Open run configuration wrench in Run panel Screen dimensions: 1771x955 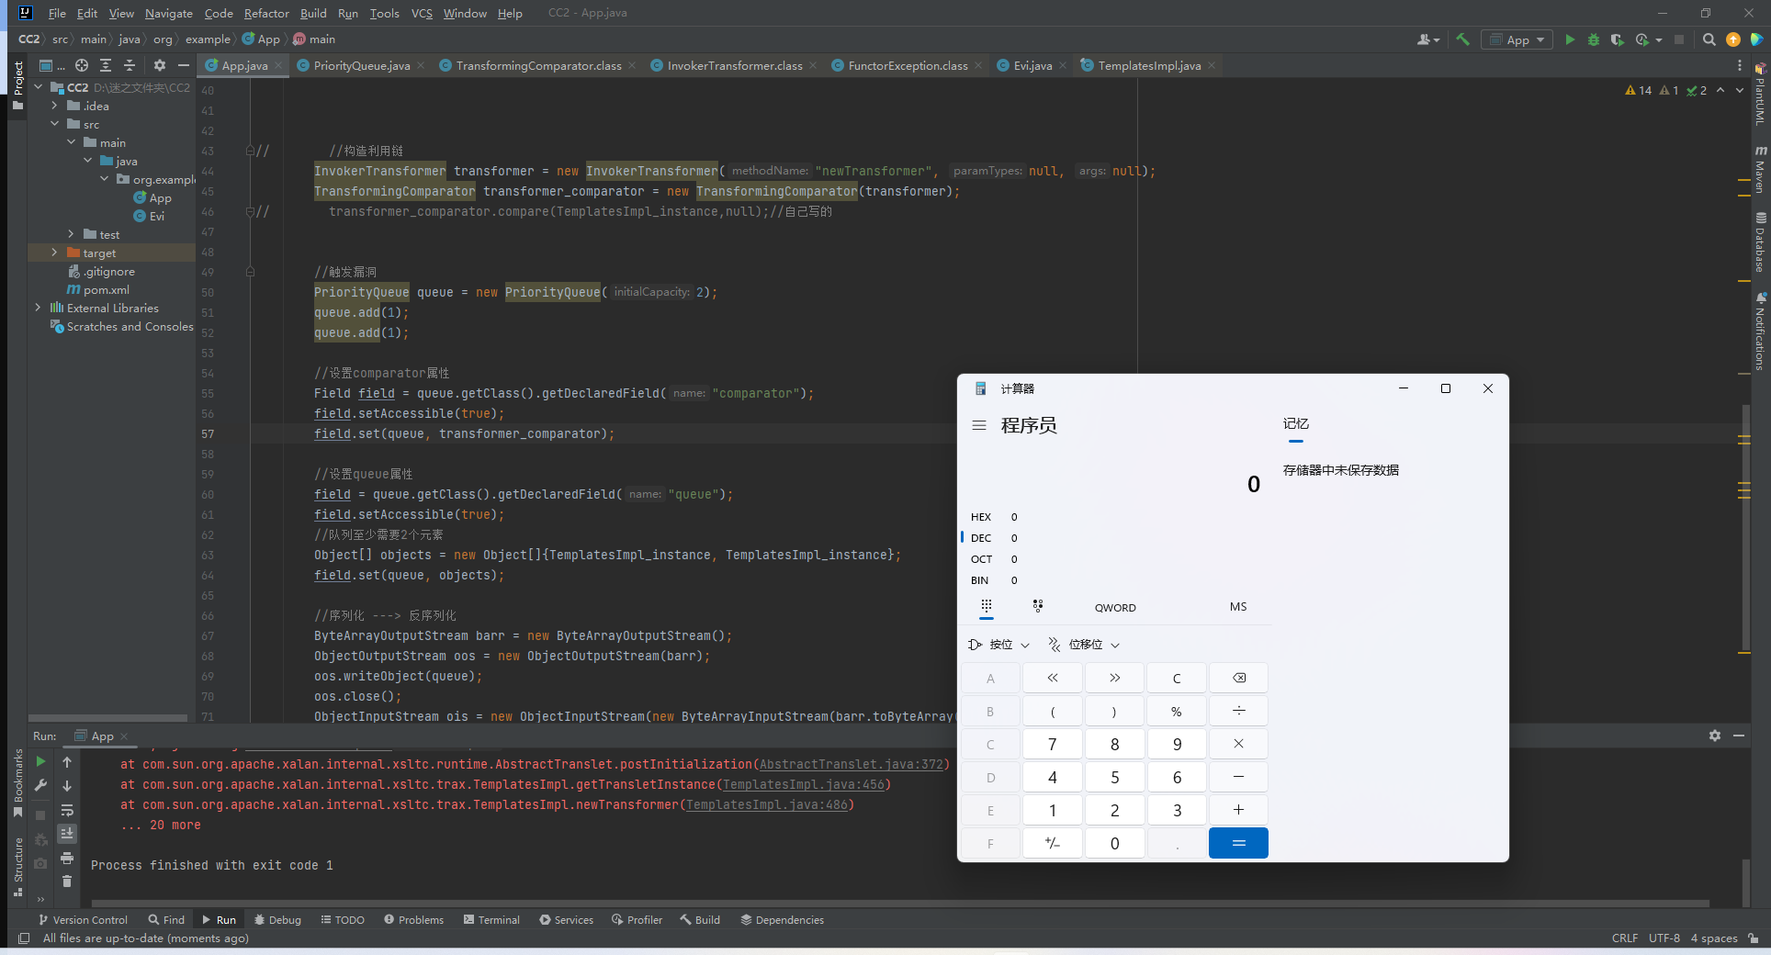[40, 786]
